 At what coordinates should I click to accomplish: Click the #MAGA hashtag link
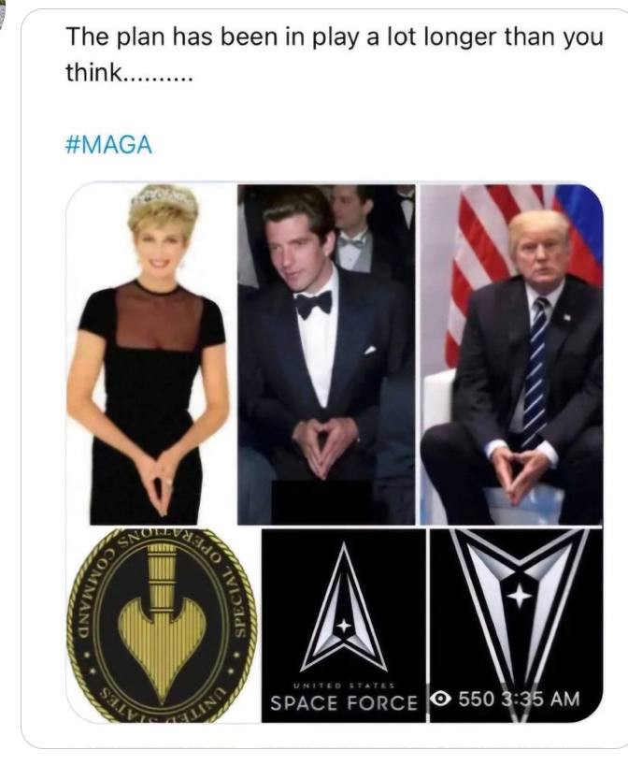(107, 145)
